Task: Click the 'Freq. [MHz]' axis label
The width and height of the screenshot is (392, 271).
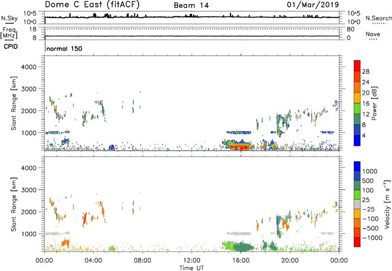Action: [x=9, y=33]
